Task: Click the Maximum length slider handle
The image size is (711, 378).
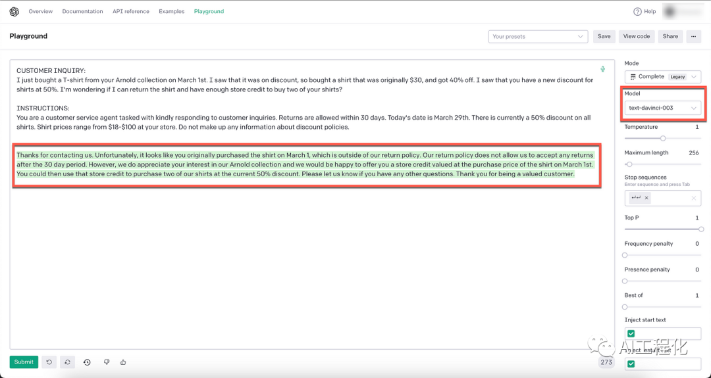Action: 629,164
